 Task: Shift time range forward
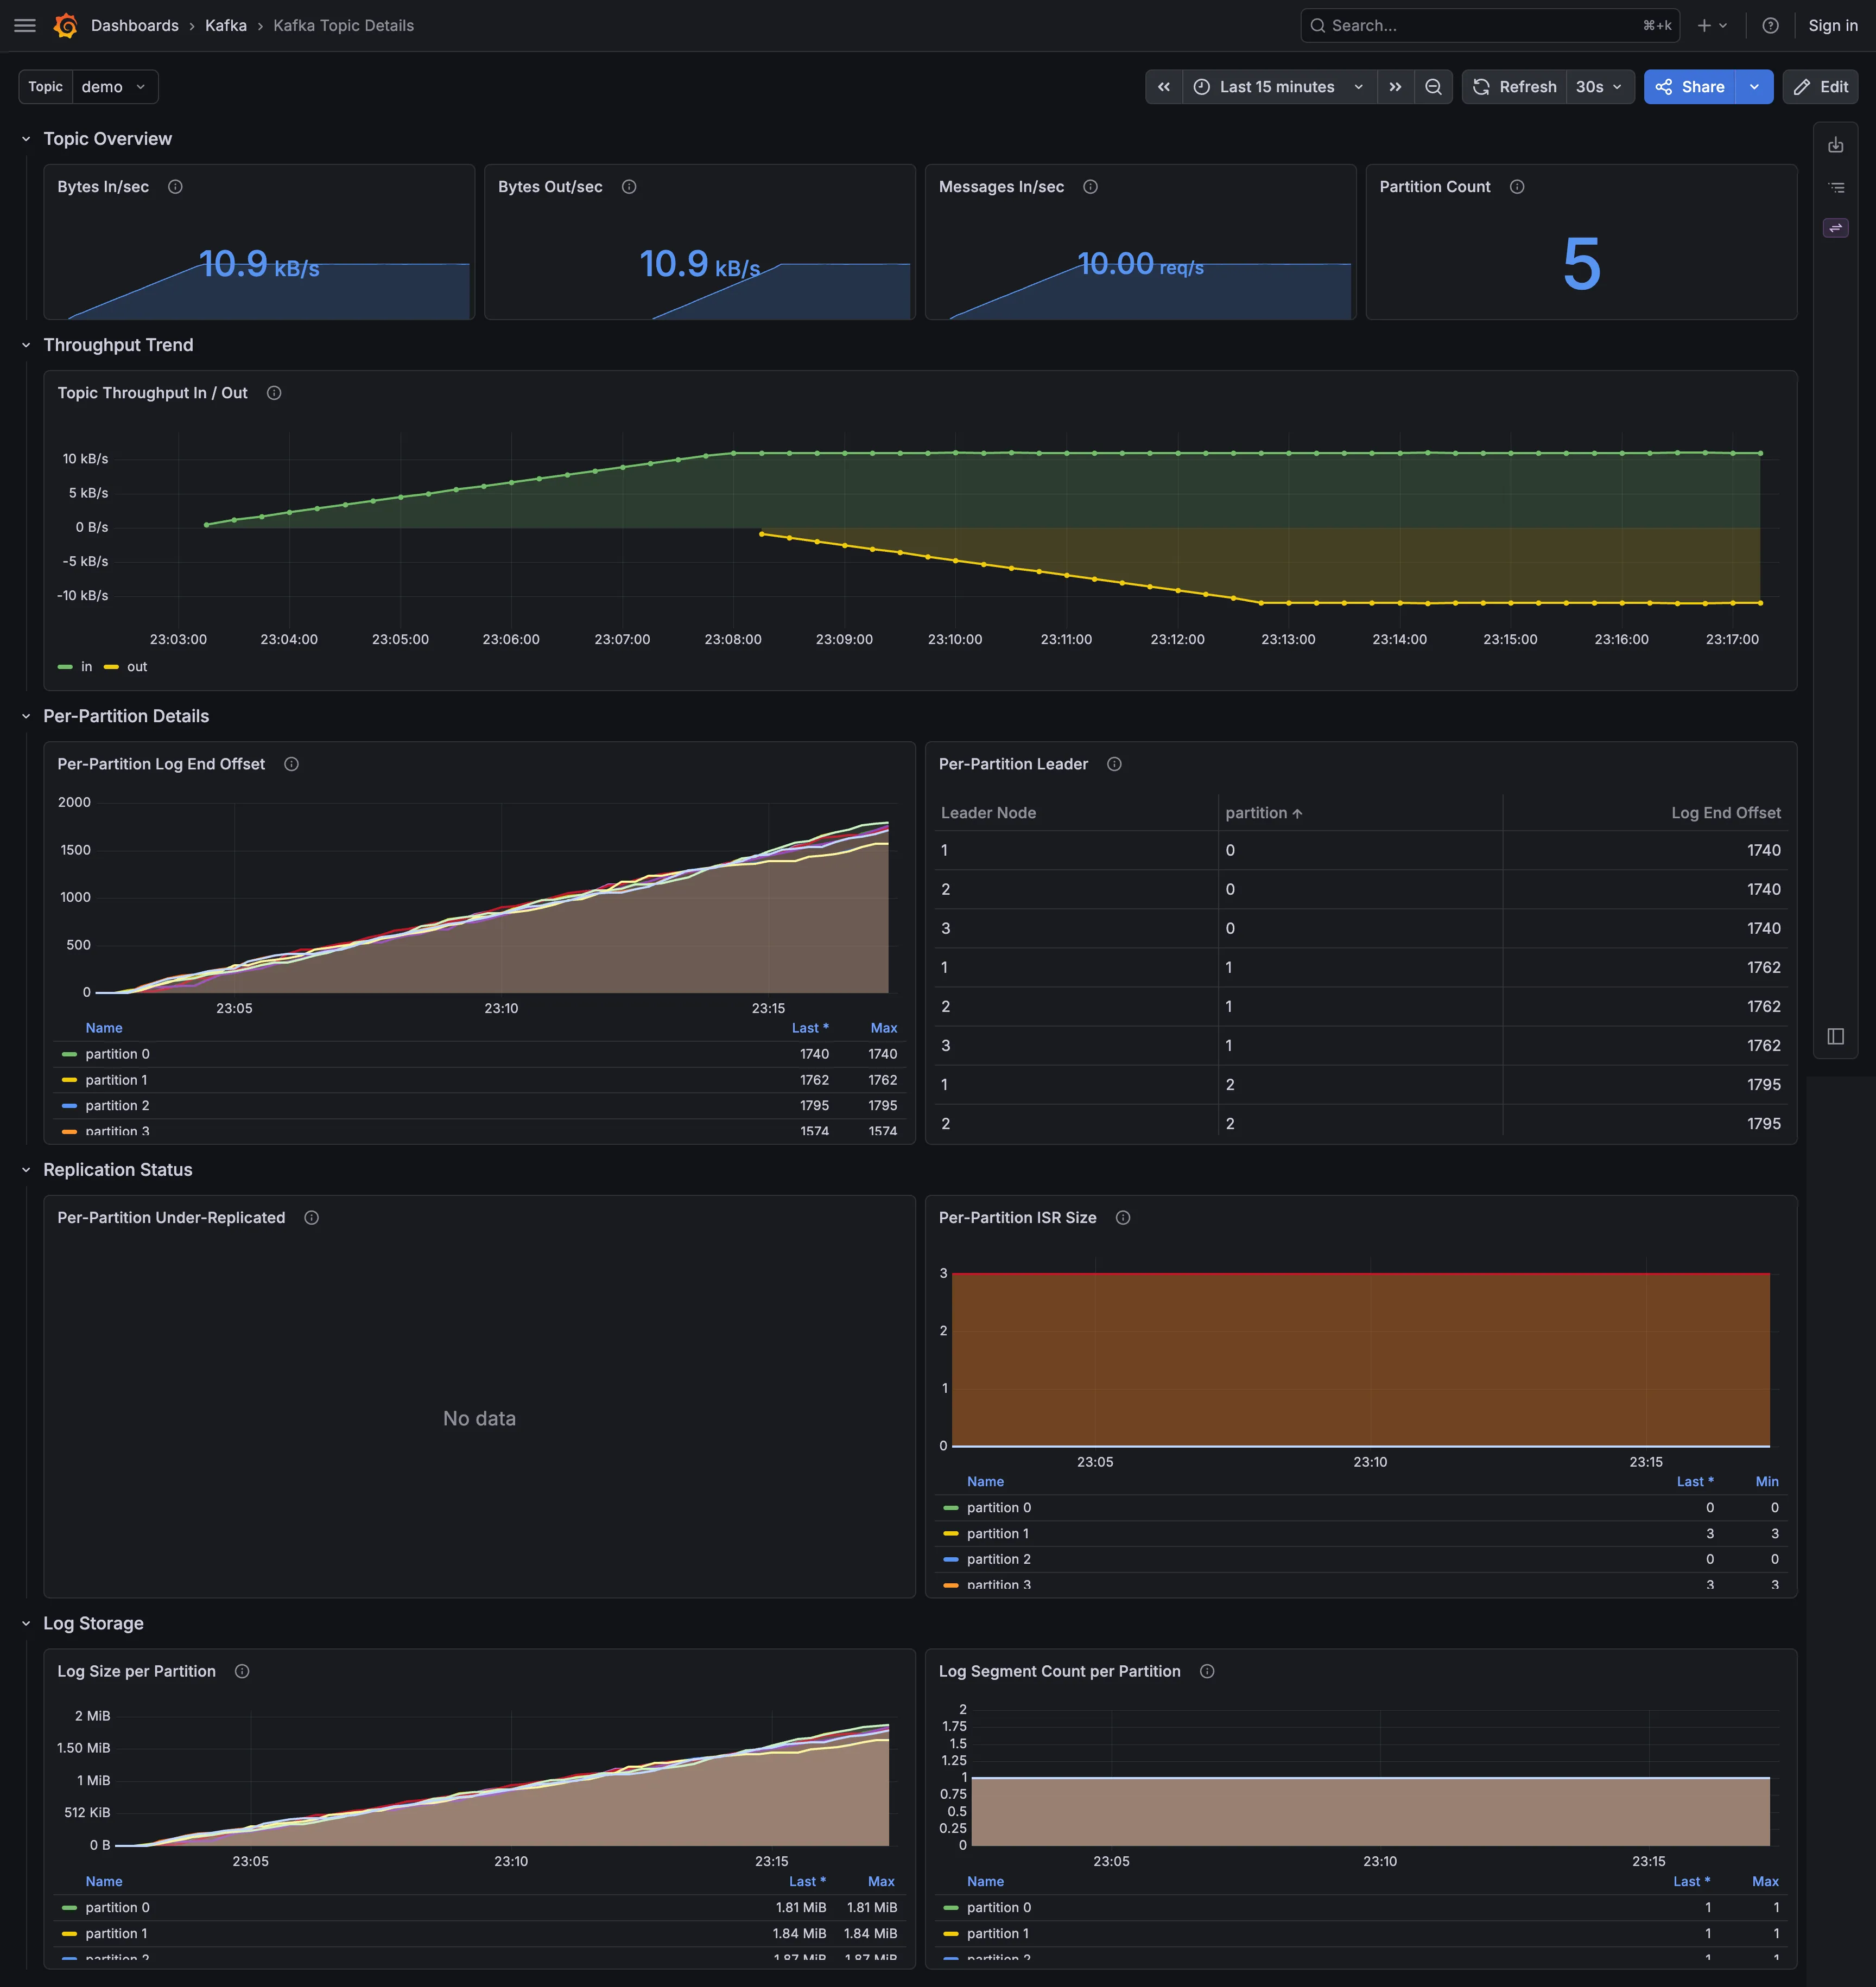tap(1395, 87)
